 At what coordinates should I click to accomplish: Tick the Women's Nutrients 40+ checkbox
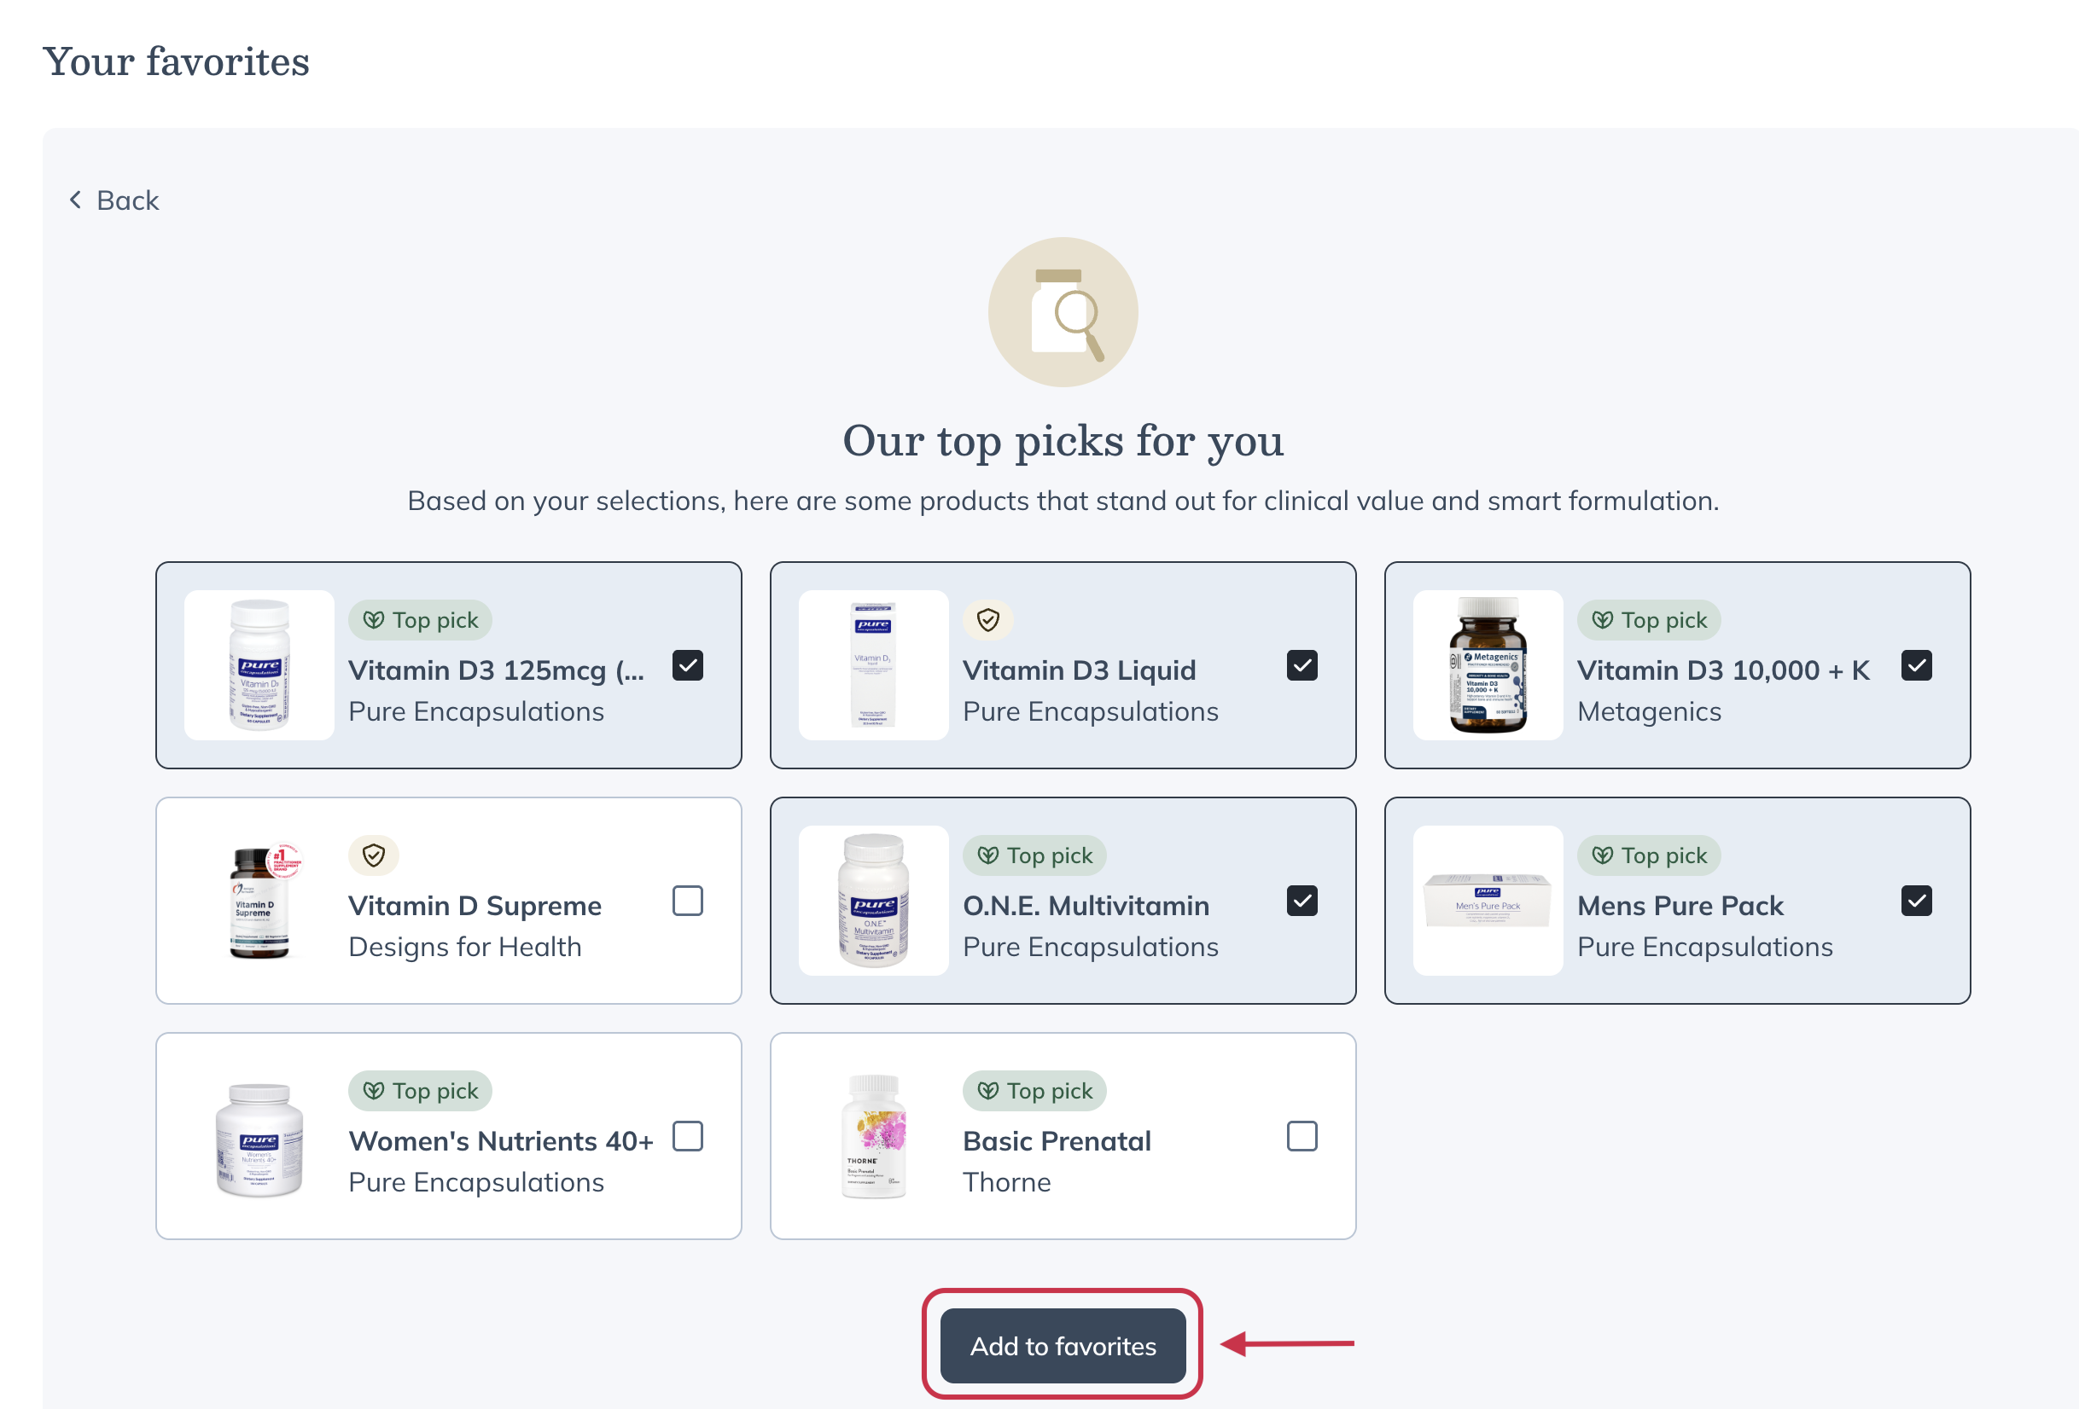click(687, 1136)
